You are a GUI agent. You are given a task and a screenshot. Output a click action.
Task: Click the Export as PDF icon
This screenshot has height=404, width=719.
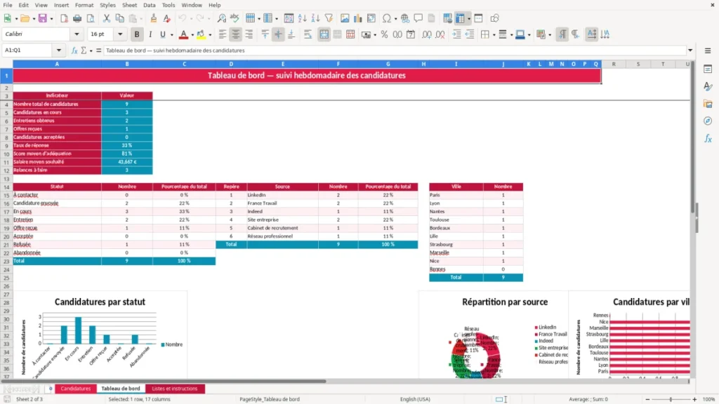[x=64, y=18]
